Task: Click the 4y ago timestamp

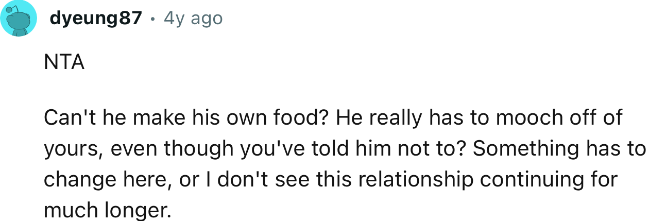Action: click(x=193, y=19)
